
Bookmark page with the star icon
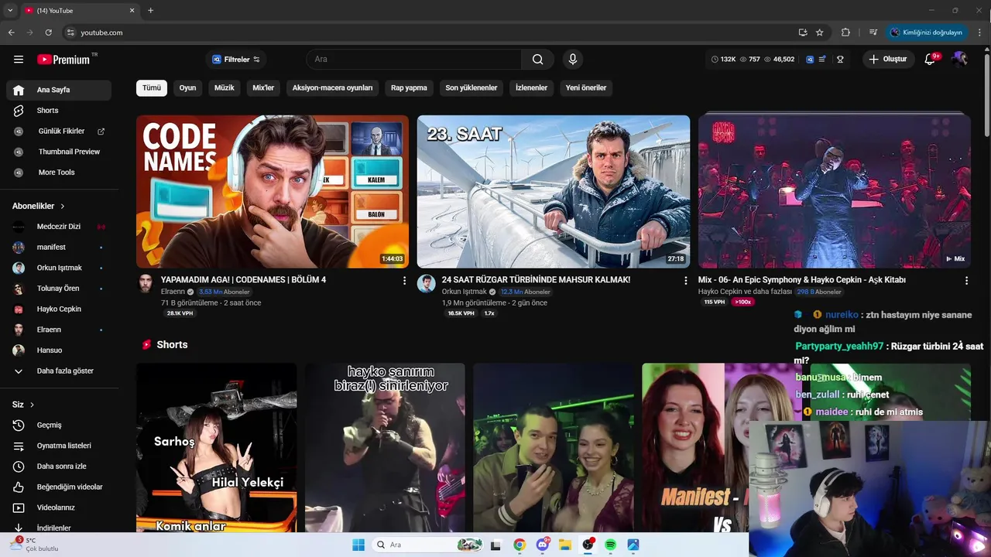pos(819,32)
